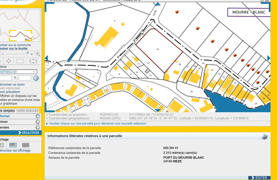Click the ÉDITER button

259,178
